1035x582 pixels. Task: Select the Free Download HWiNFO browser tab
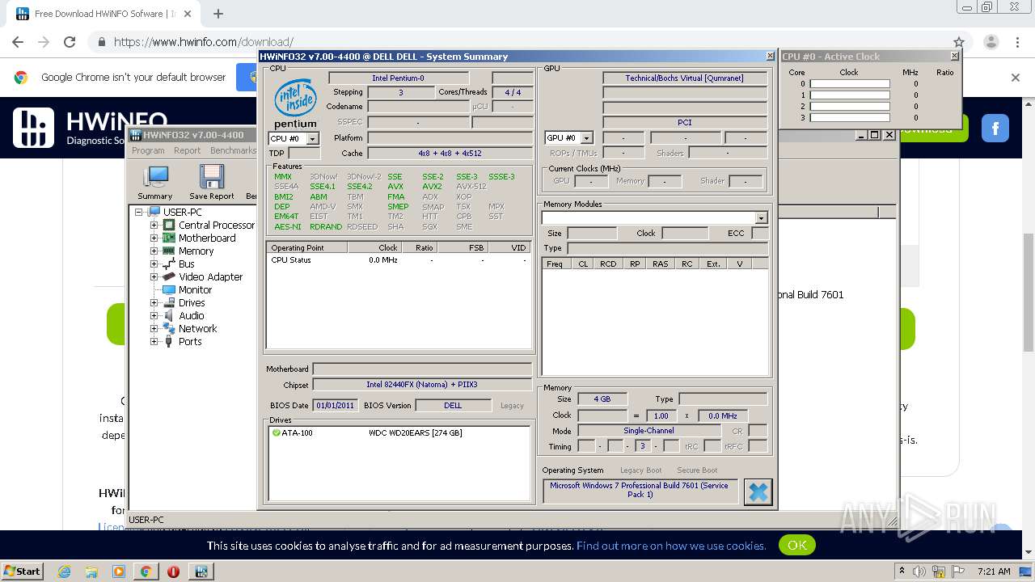tap(103, 14)
